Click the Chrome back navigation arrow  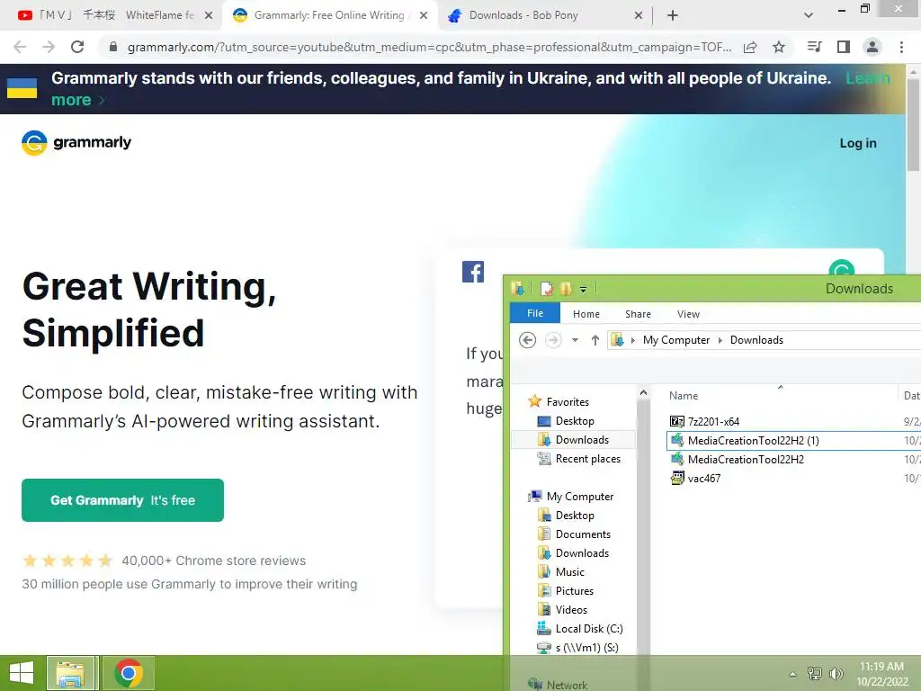coord(20,47)
